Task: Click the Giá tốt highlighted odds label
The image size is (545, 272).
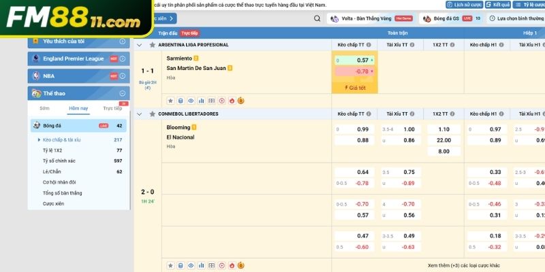Action: tap(353, 88)
